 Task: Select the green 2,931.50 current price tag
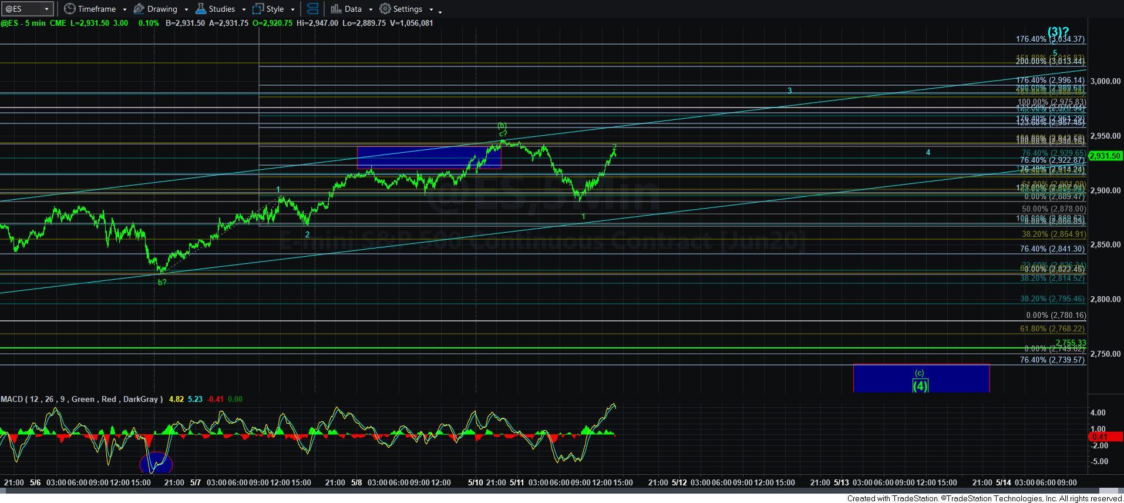click(1105, 156)
